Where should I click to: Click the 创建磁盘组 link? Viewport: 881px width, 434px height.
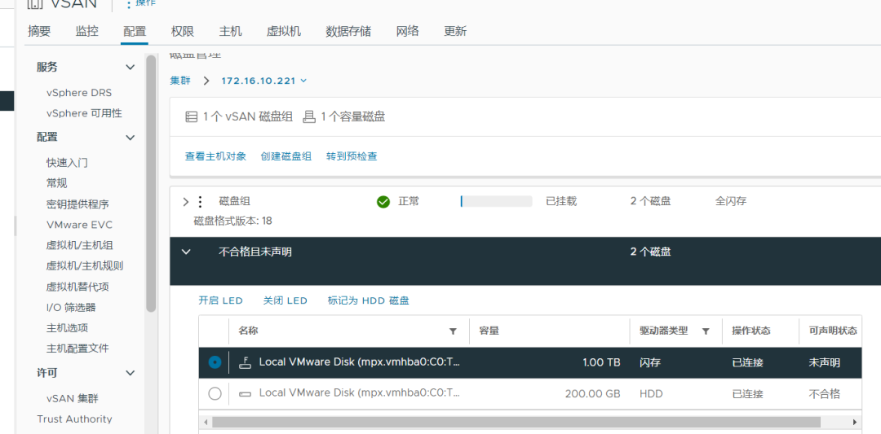coord(286,156)
